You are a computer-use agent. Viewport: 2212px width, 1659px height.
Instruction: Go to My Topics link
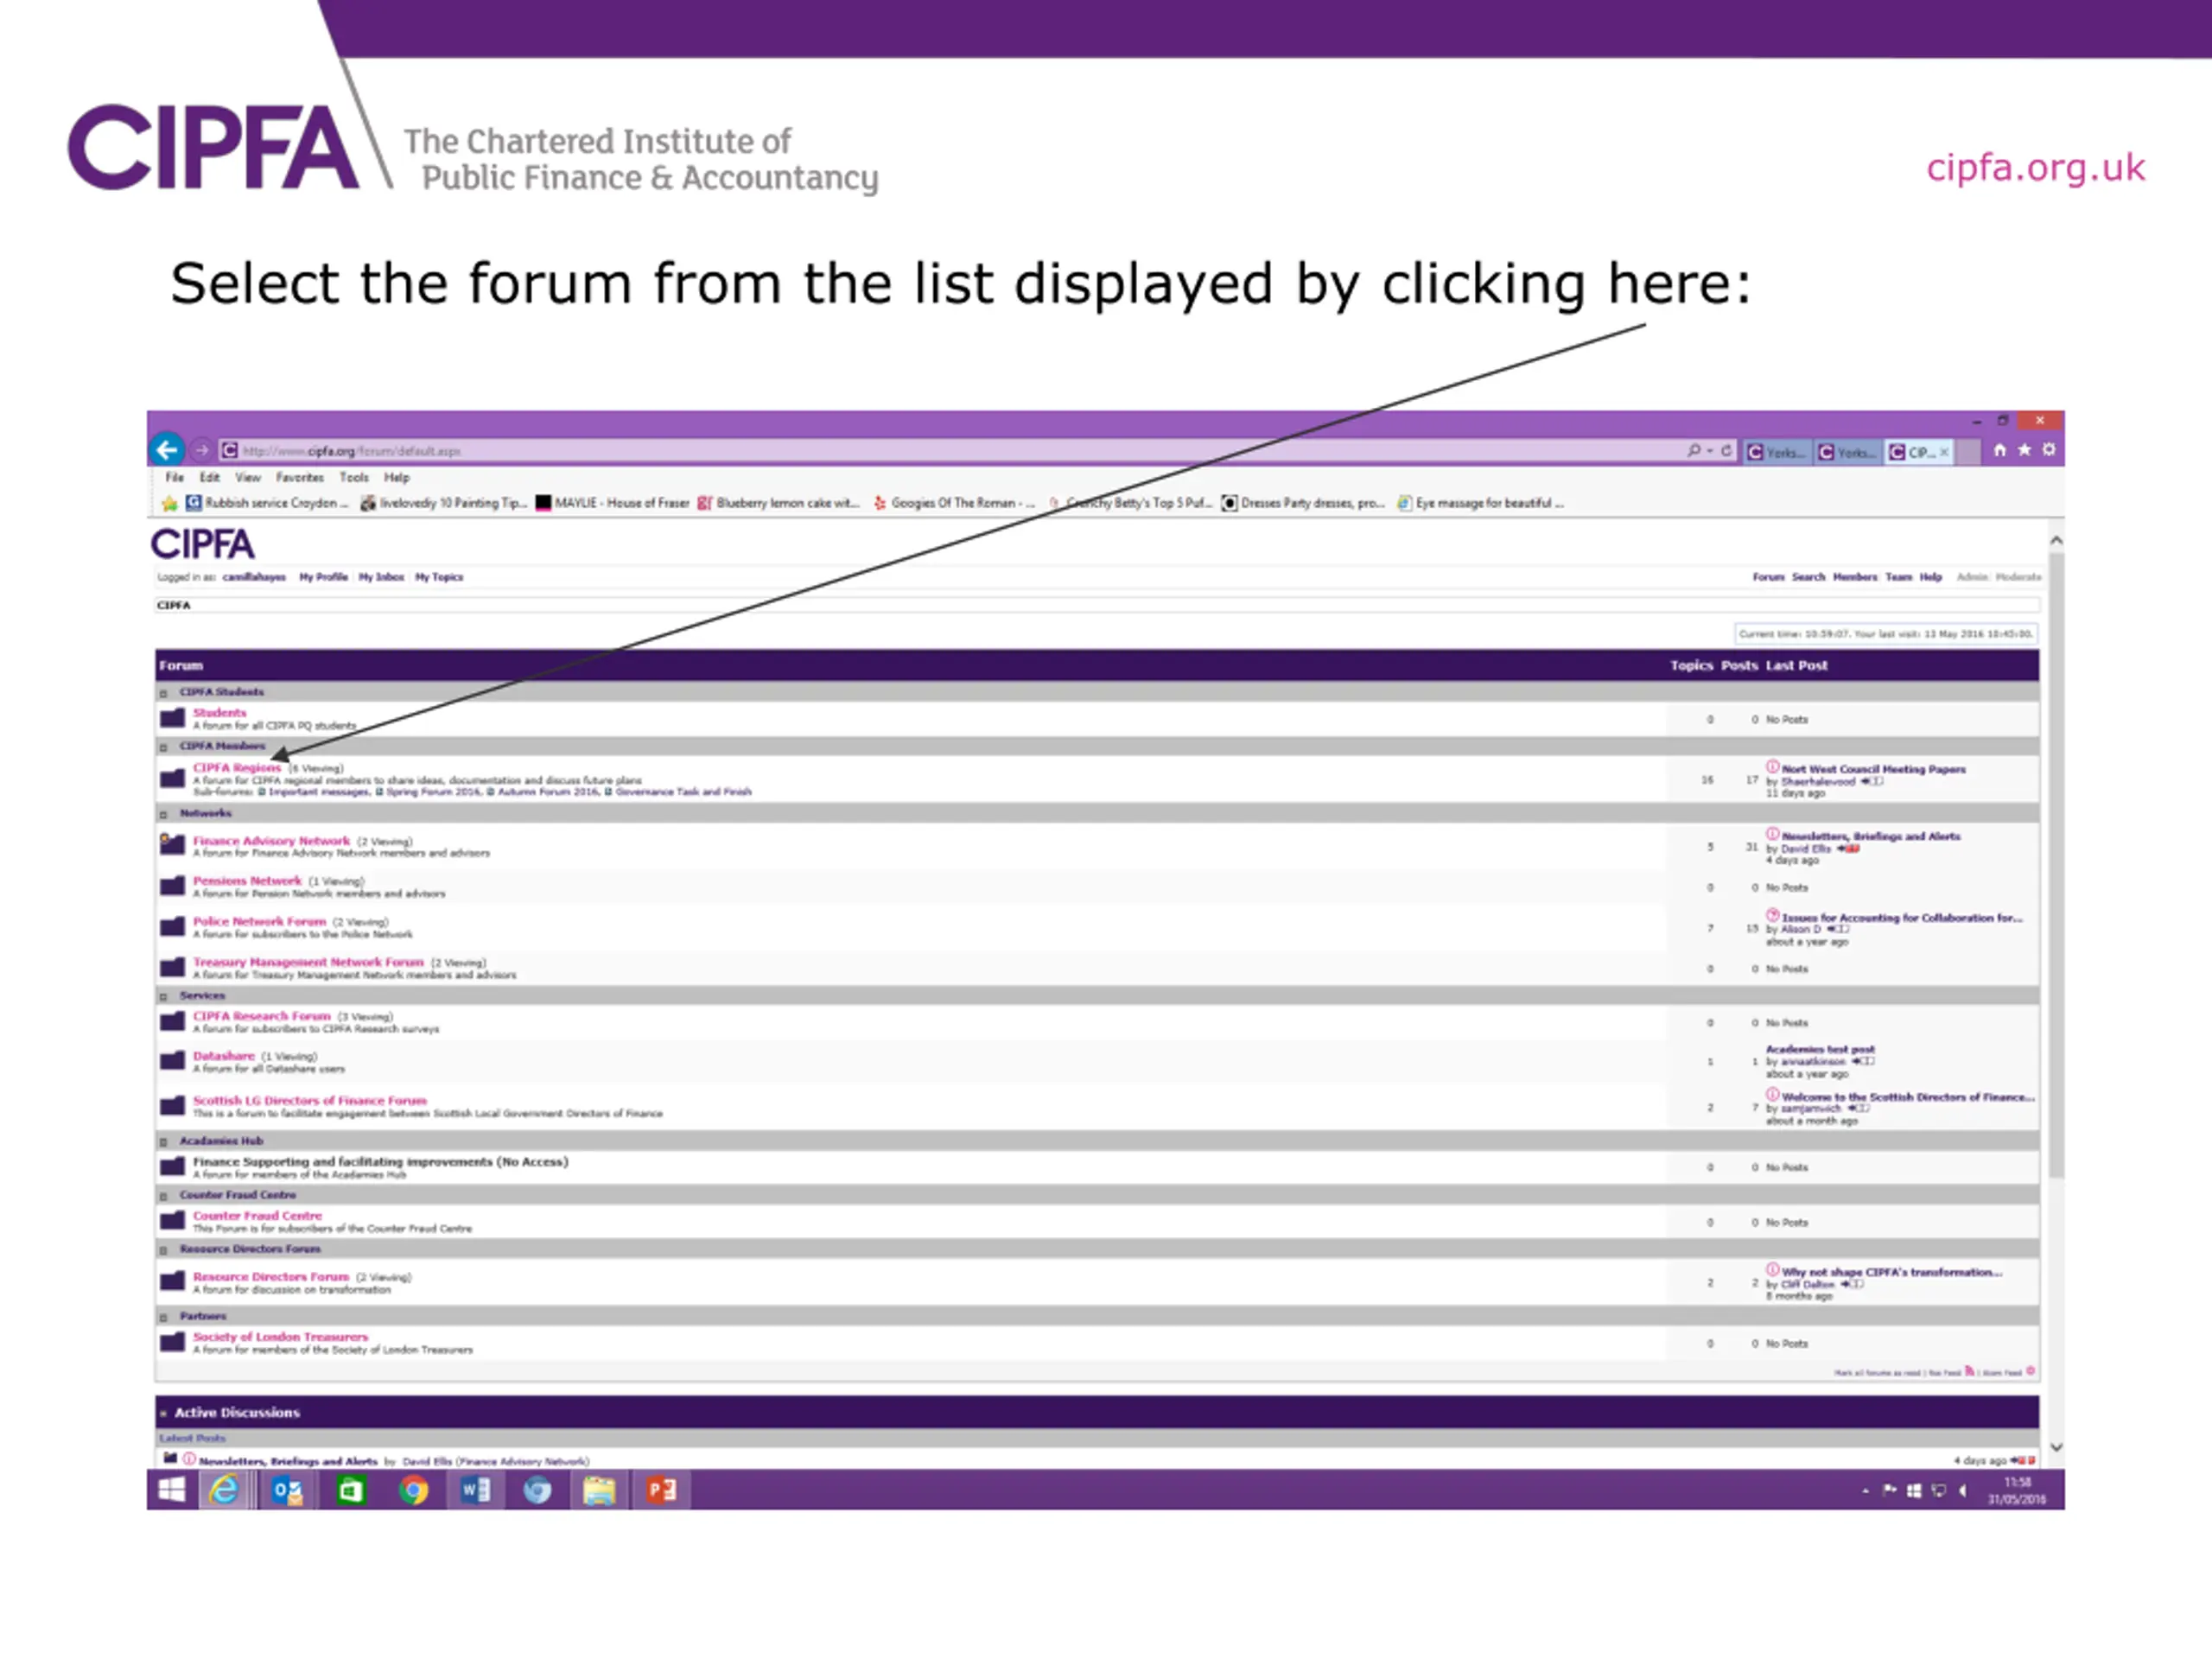click(x=439, y=577)
